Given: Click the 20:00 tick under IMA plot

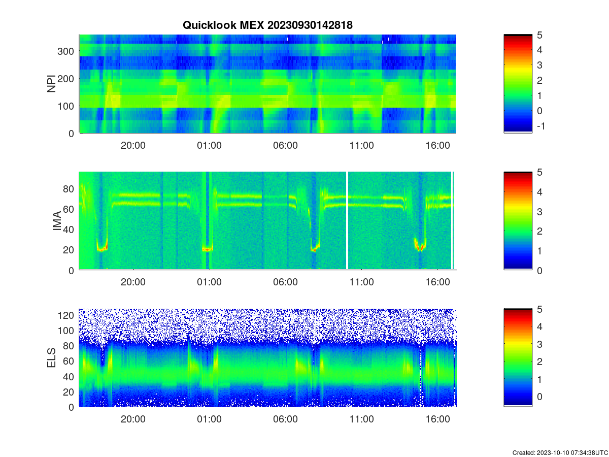Looking at the screenshot, I should pyautogui.click(x=133, y=282).
